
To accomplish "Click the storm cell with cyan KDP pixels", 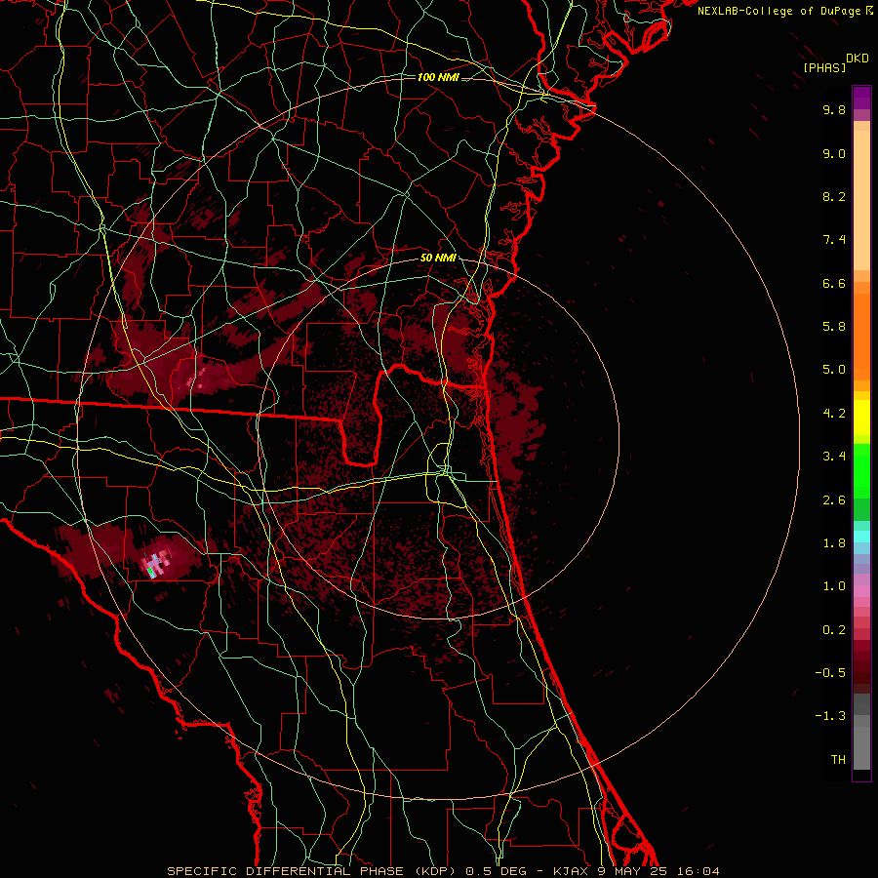I will point(156,563).
